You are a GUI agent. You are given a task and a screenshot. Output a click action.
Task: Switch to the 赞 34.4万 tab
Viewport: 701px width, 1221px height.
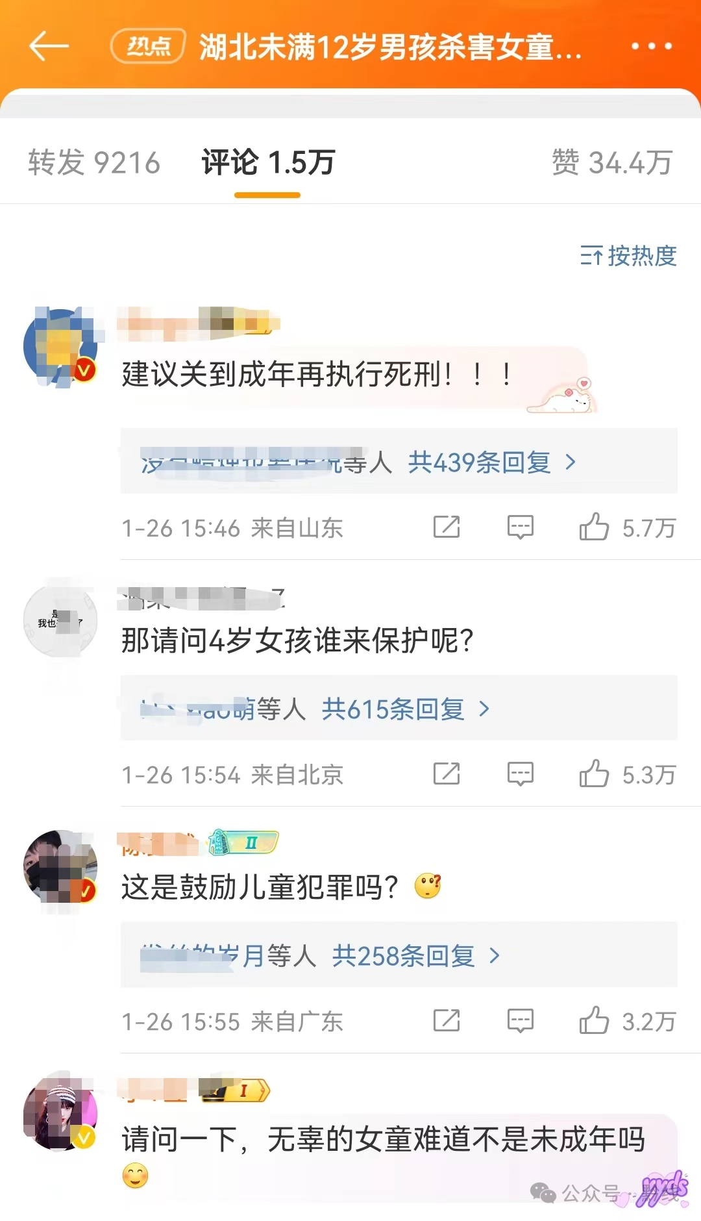[612, 162]
